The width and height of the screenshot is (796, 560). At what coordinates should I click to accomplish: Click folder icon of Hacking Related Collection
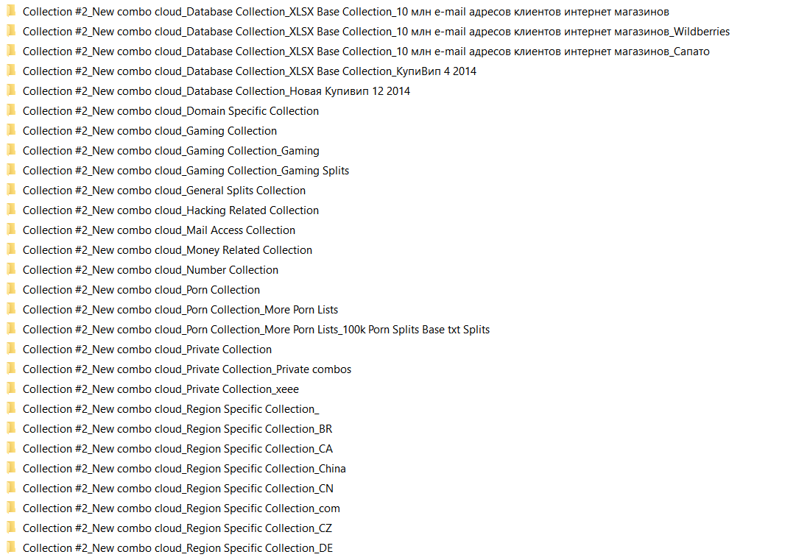[x=11, y=210]
